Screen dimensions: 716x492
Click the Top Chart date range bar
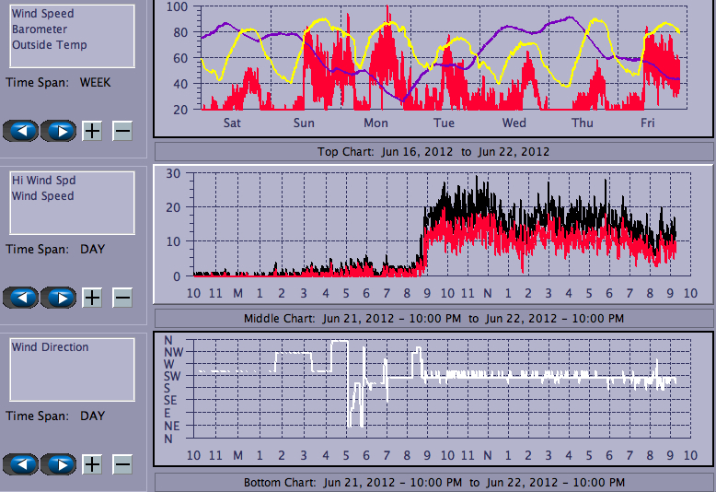click(433, 152)
